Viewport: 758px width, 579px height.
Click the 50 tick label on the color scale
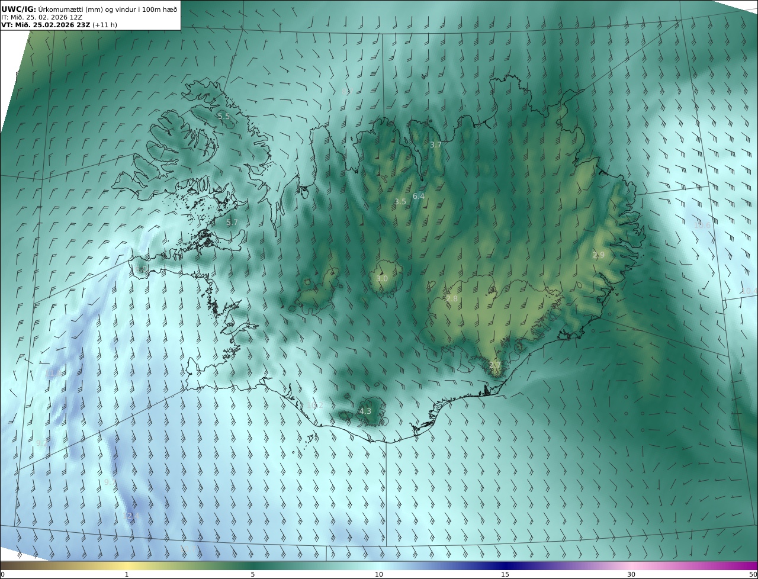tap(753, 575)
